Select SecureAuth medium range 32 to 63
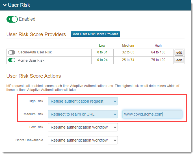The width and height of the screenshot is (195, 156). (x=128, y=52)
